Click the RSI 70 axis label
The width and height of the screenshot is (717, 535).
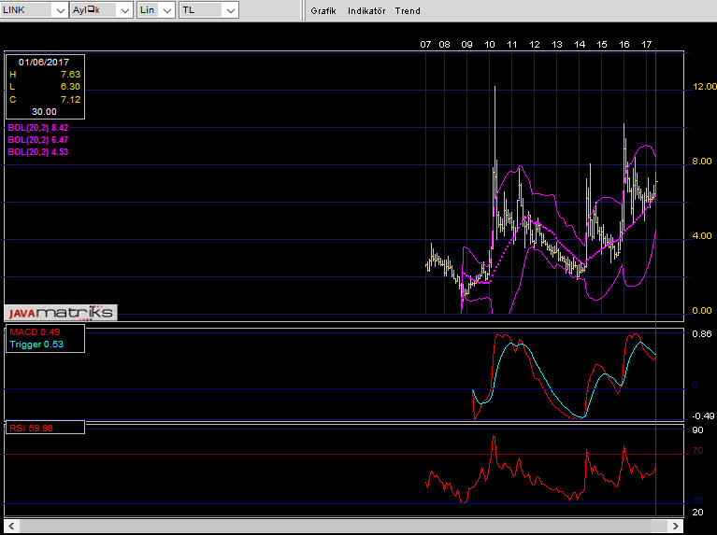tap(697, 451)
